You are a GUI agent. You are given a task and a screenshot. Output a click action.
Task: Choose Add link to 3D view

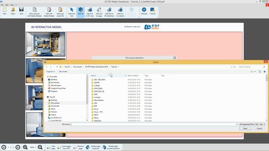[90, 12]
